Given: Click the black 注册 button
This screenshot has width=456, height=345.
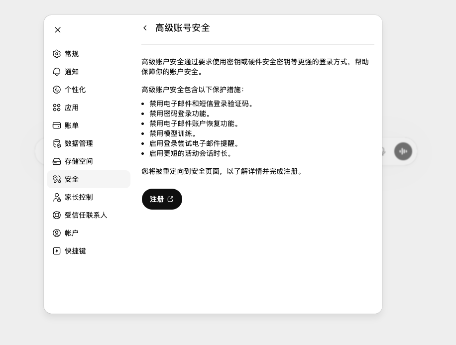Looking at the screenshot, I should coord(162,199).
